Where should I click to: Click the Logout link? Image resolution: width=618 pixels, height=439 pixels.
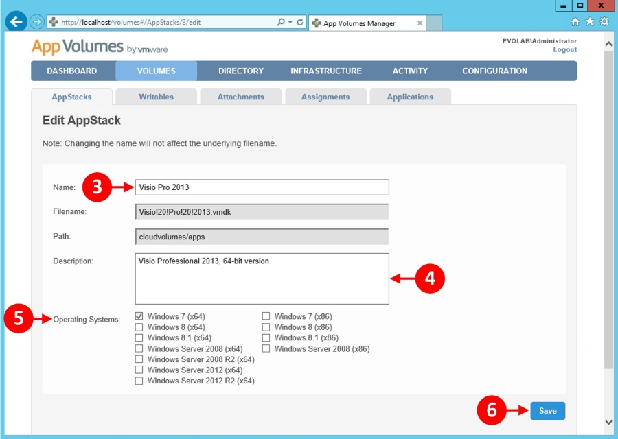[x=565, y=49]
